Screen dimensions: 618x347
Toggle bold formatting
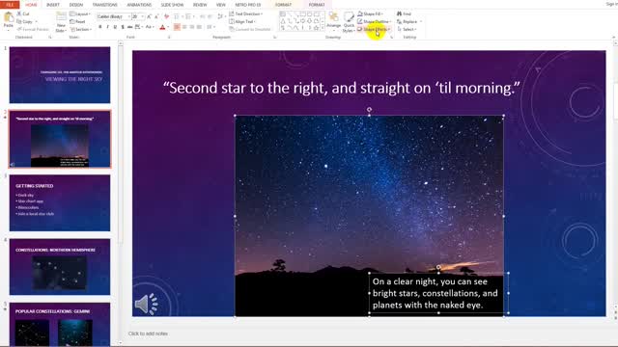(x=100, y=27)
